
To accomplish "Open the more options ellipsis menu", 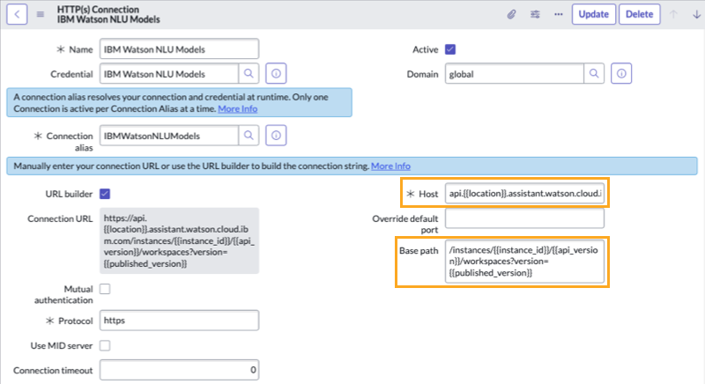I will [x=559, y=14].
